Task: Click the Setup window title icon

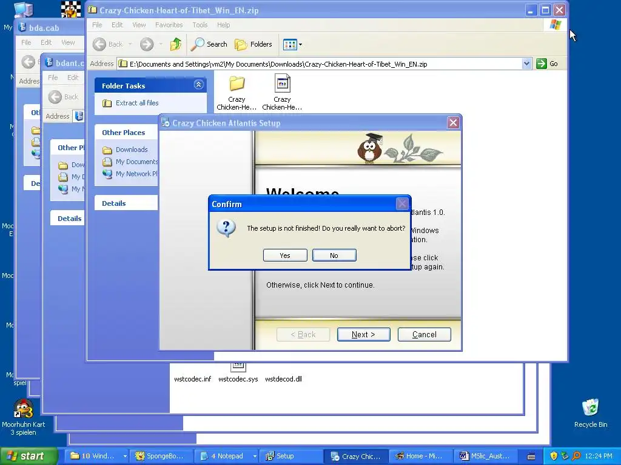Action: 166,123
